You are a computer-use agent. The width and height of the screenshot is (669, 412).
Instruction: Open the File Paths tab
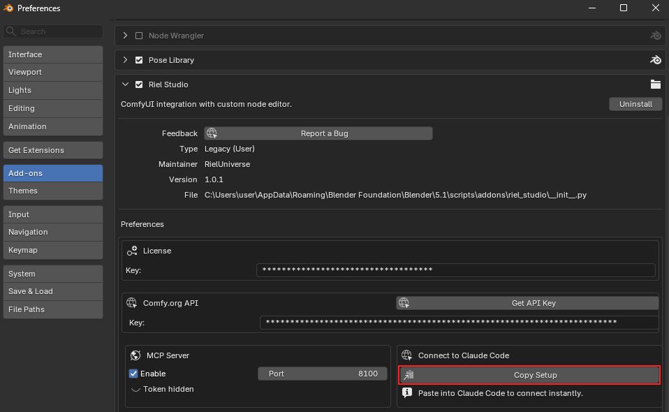(x=53, y=309)
